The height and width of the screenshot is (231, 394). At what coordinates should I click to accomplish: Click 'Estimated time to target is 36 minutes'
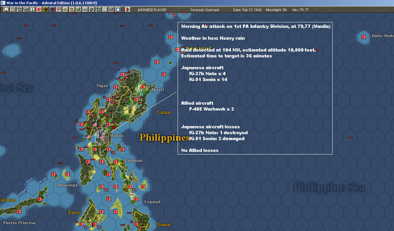[x=227, y=56]
